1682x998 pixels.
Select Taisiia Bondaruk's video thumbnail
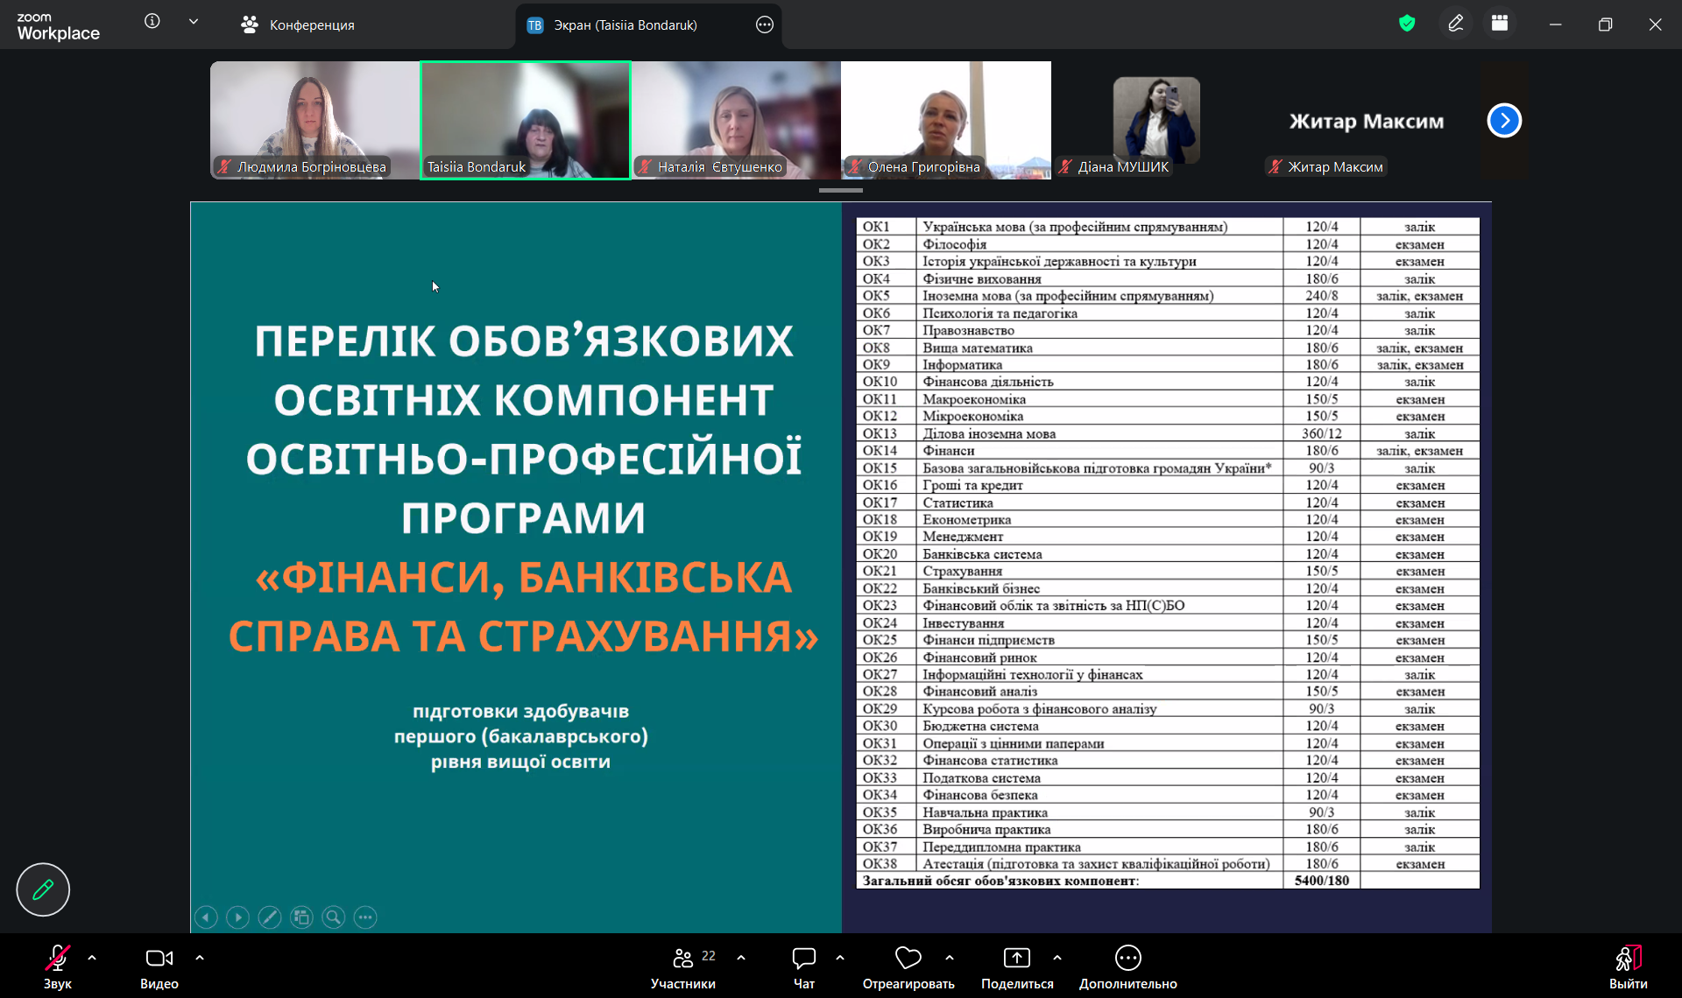526,121
